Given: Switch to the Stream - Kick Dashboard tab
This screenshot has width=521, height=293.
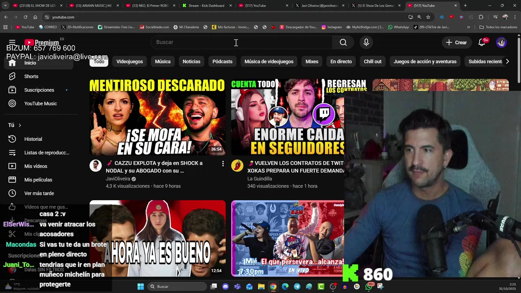Looking at the screenshot, I should click(206, 6).
